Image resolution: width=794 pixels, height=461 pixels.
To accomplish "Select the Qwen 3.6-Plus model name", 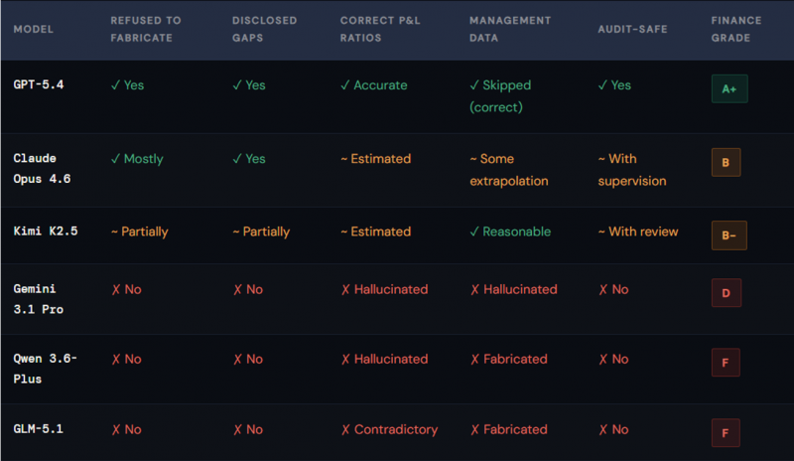I will pos(45,369).
